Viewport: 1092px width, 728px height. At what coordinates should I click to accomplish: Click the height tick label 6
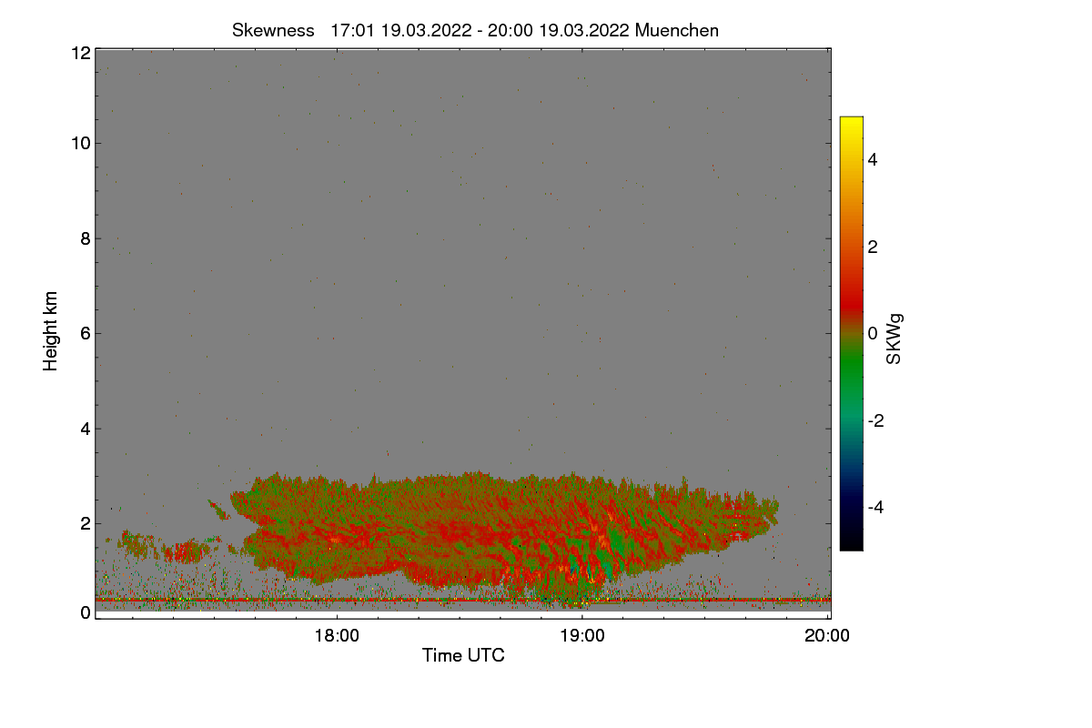(86, 333)
